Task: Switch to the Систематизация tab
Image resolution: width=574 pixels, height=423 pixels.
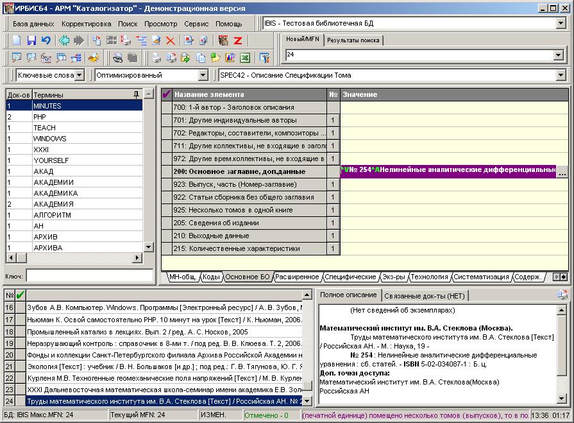Action: click(x=481, y=277)
